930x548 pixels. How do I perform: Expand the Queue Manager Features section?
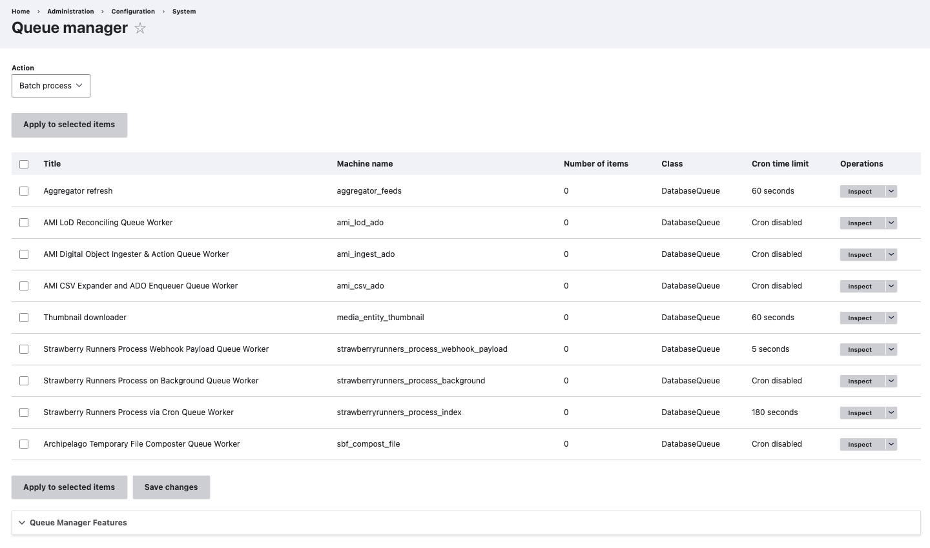coord(78,523)
